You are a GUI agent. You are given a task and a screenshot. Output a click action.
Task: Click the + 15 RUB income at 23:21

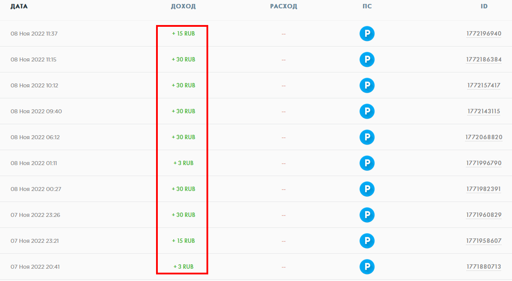(183, 241)
